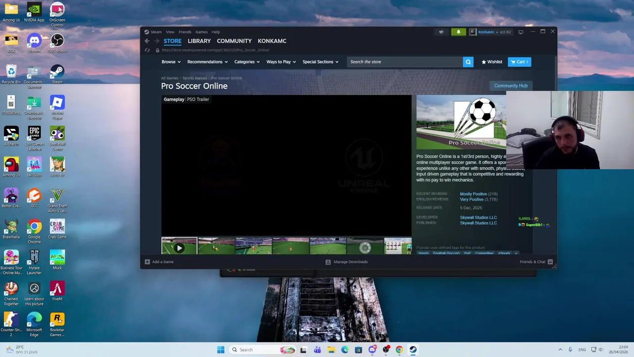Viewport: 634px width, 357px height.
Task: Click Skywall Studios LLC developer link
Action: 478,217
